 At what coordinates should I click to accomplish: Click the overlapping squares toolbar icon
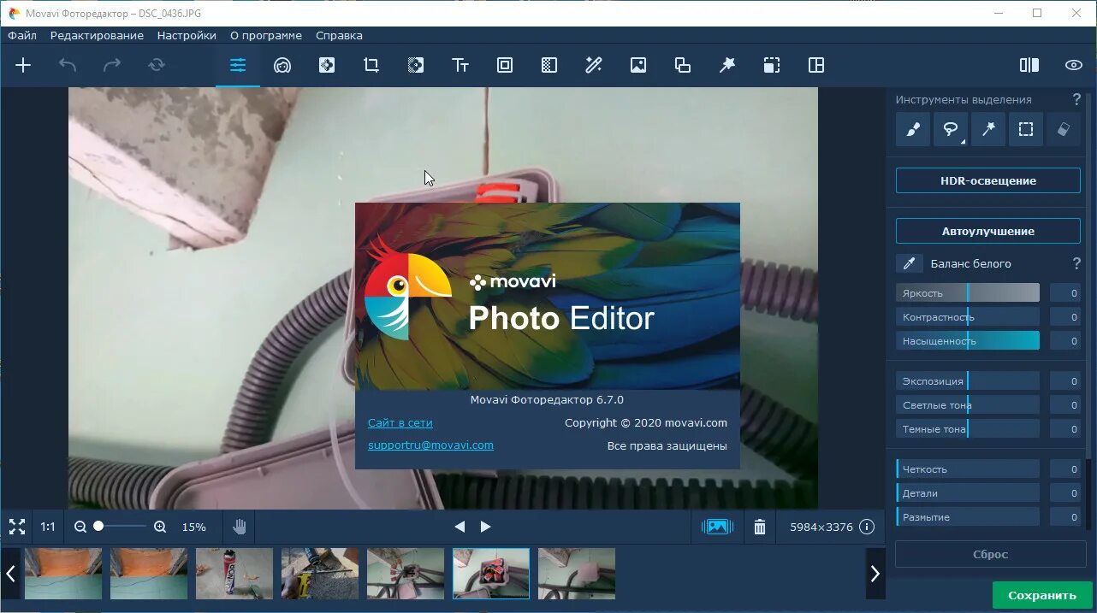click(683, 65)
